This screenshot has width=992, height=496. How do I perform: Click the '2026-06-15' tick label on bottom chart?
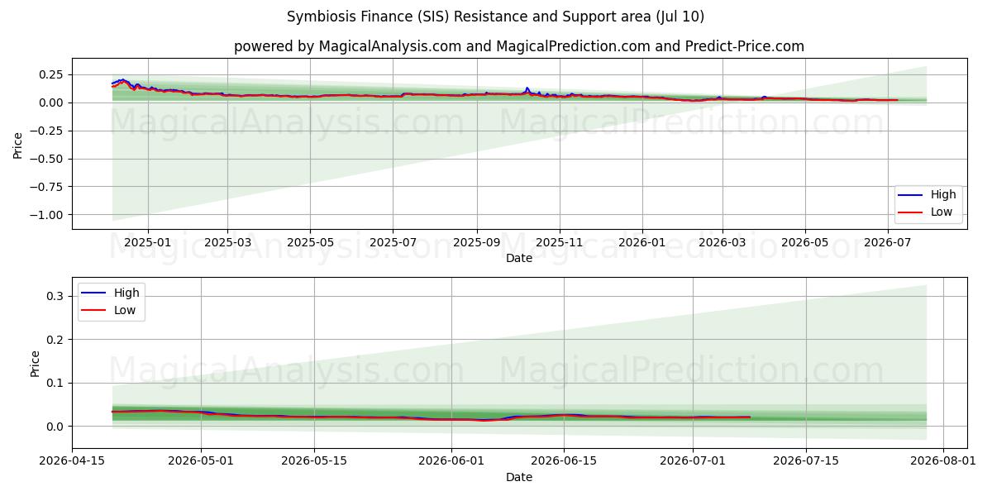pyautogui.click(x=564, y=461)
